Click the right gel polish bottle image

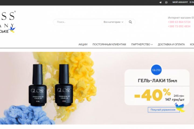click(x=64, y=85)
